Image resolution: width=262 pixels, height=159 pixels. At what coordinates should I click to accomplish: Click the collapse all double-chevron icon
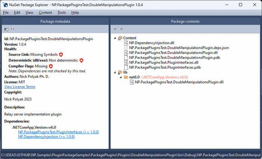pyautogui.click(x=122, y=29)
